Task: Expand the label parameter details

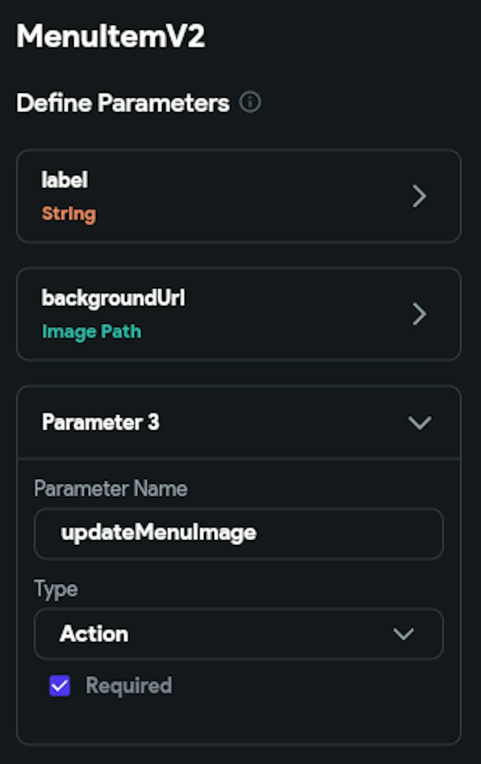Action: 239,196
